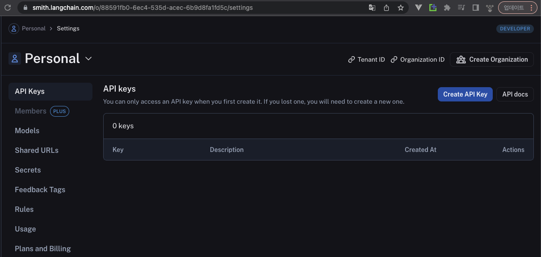Click the 'API keys' section heading

coord(119,89)
